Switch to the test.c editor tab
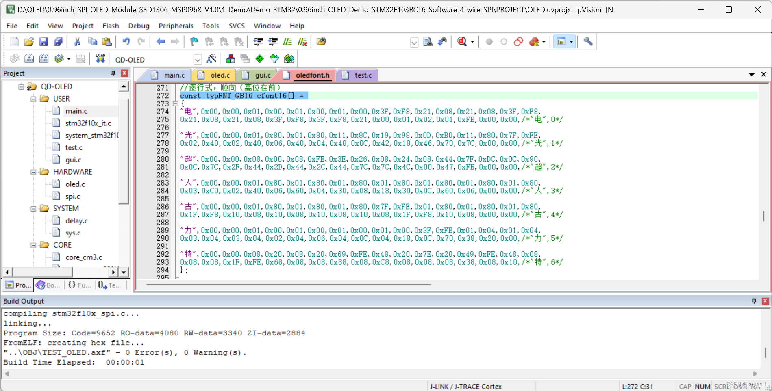This screenshot has width=772, height=391. pyautogui.click(x=357, y=75)
